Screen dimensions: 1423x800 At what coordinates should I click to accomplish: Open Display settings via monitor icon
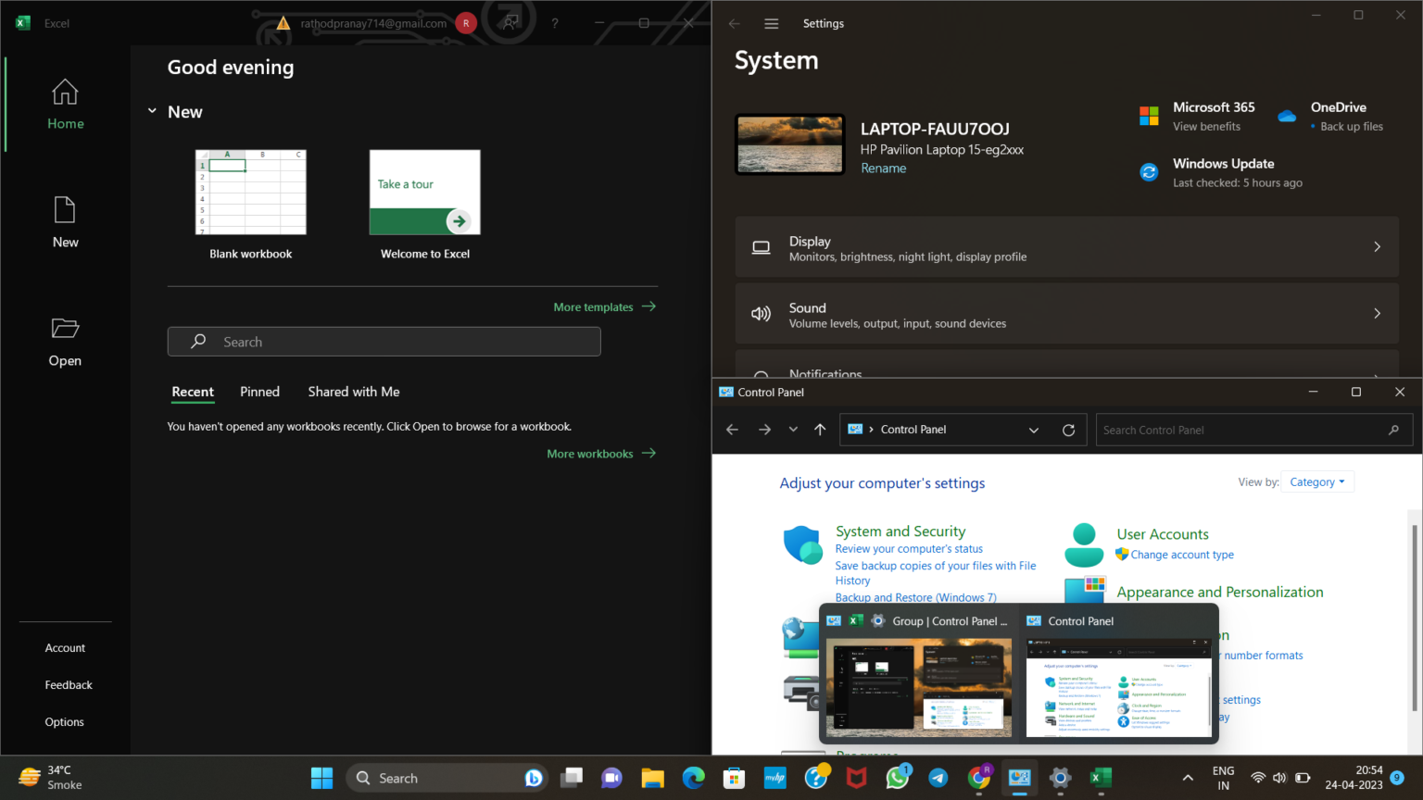click(x=761, y=246)
